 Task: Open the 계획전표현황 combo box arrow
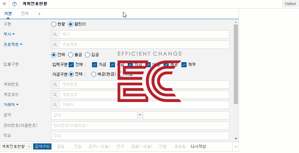[x=29, y=147]
